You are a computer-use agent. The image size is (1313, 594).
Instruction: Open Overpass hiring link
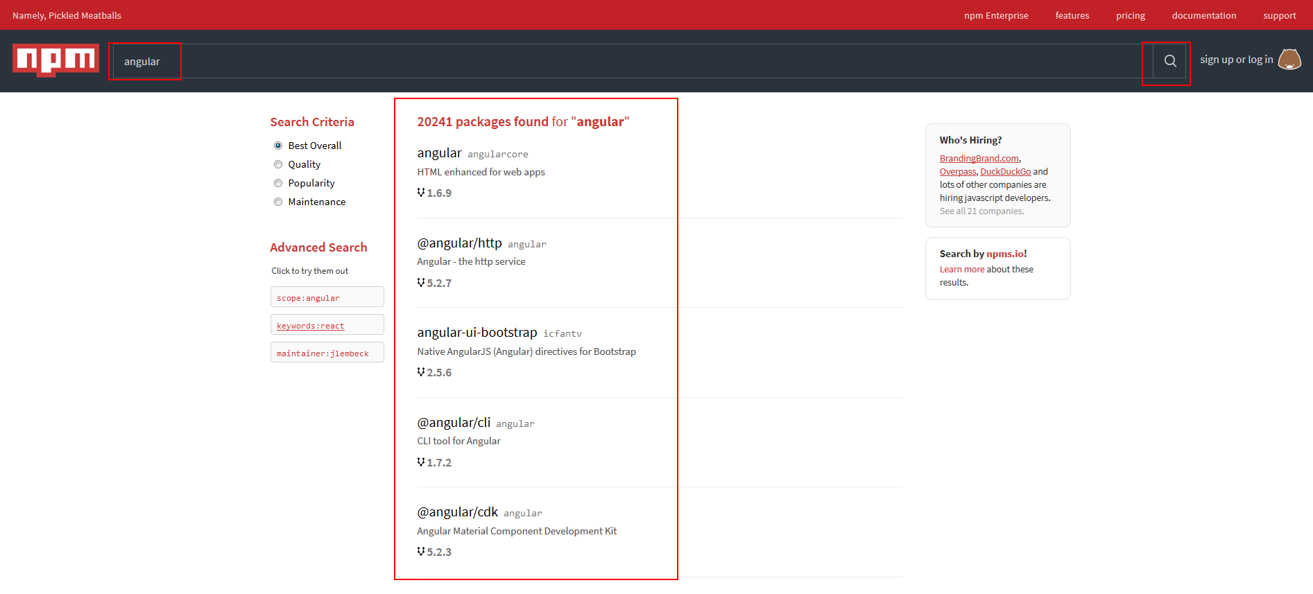click(x=958, y=172)
